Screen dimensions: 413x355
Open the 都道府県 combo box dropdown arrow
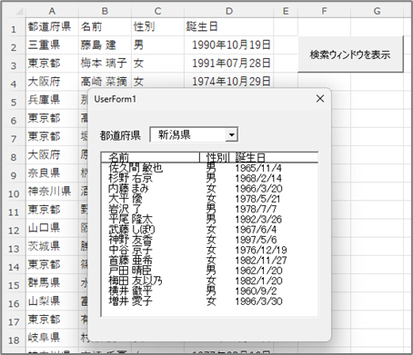click(x=232, y=134)
